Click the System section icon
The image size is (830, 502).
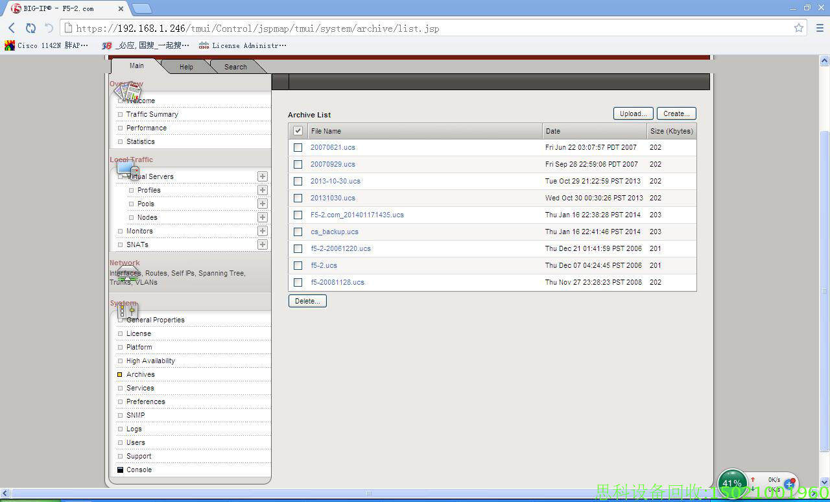[128, 312]
